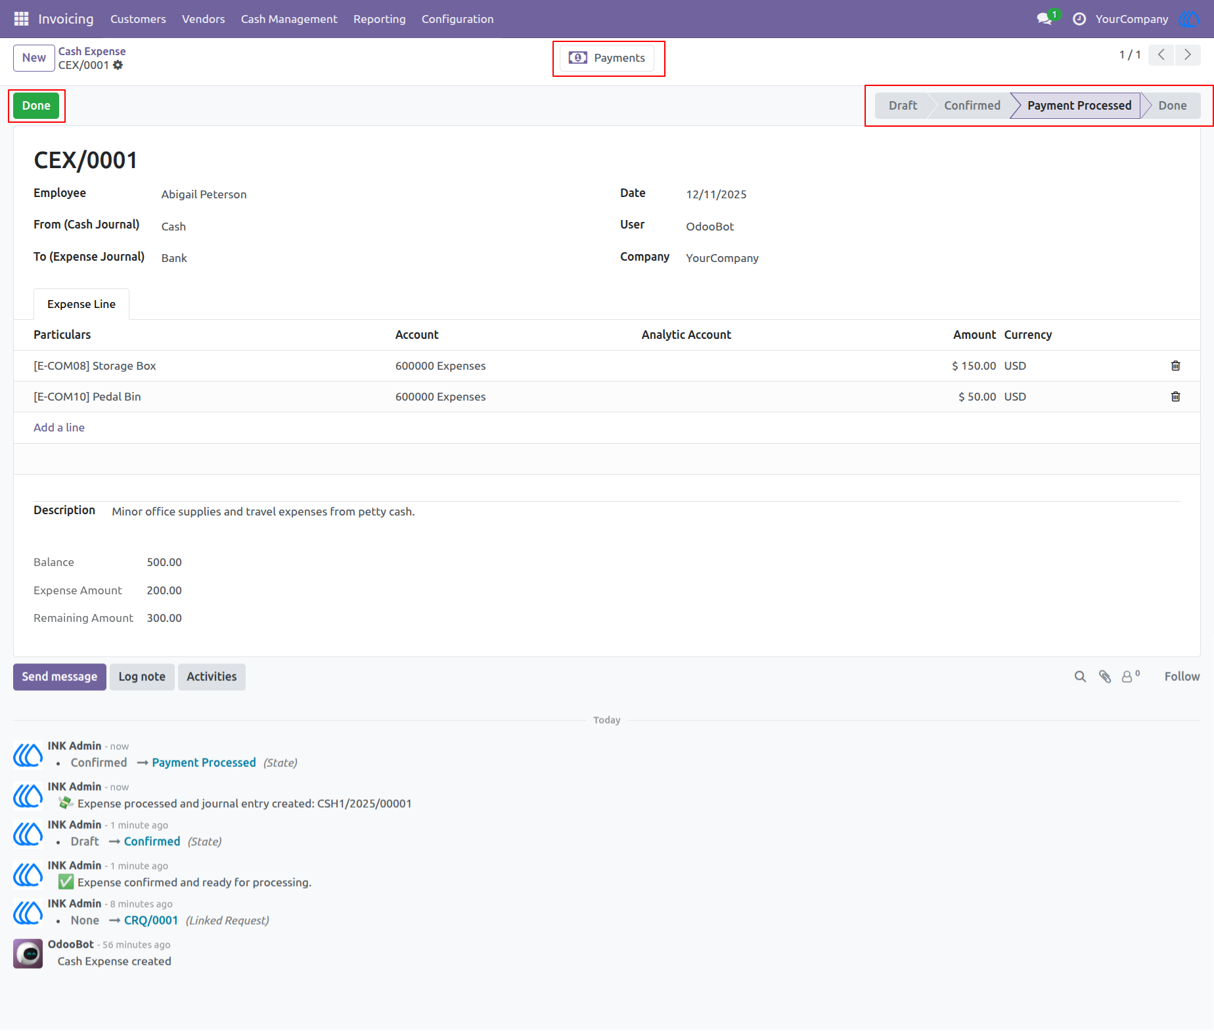Open the Customers menu item

click(x=138, y=19)
